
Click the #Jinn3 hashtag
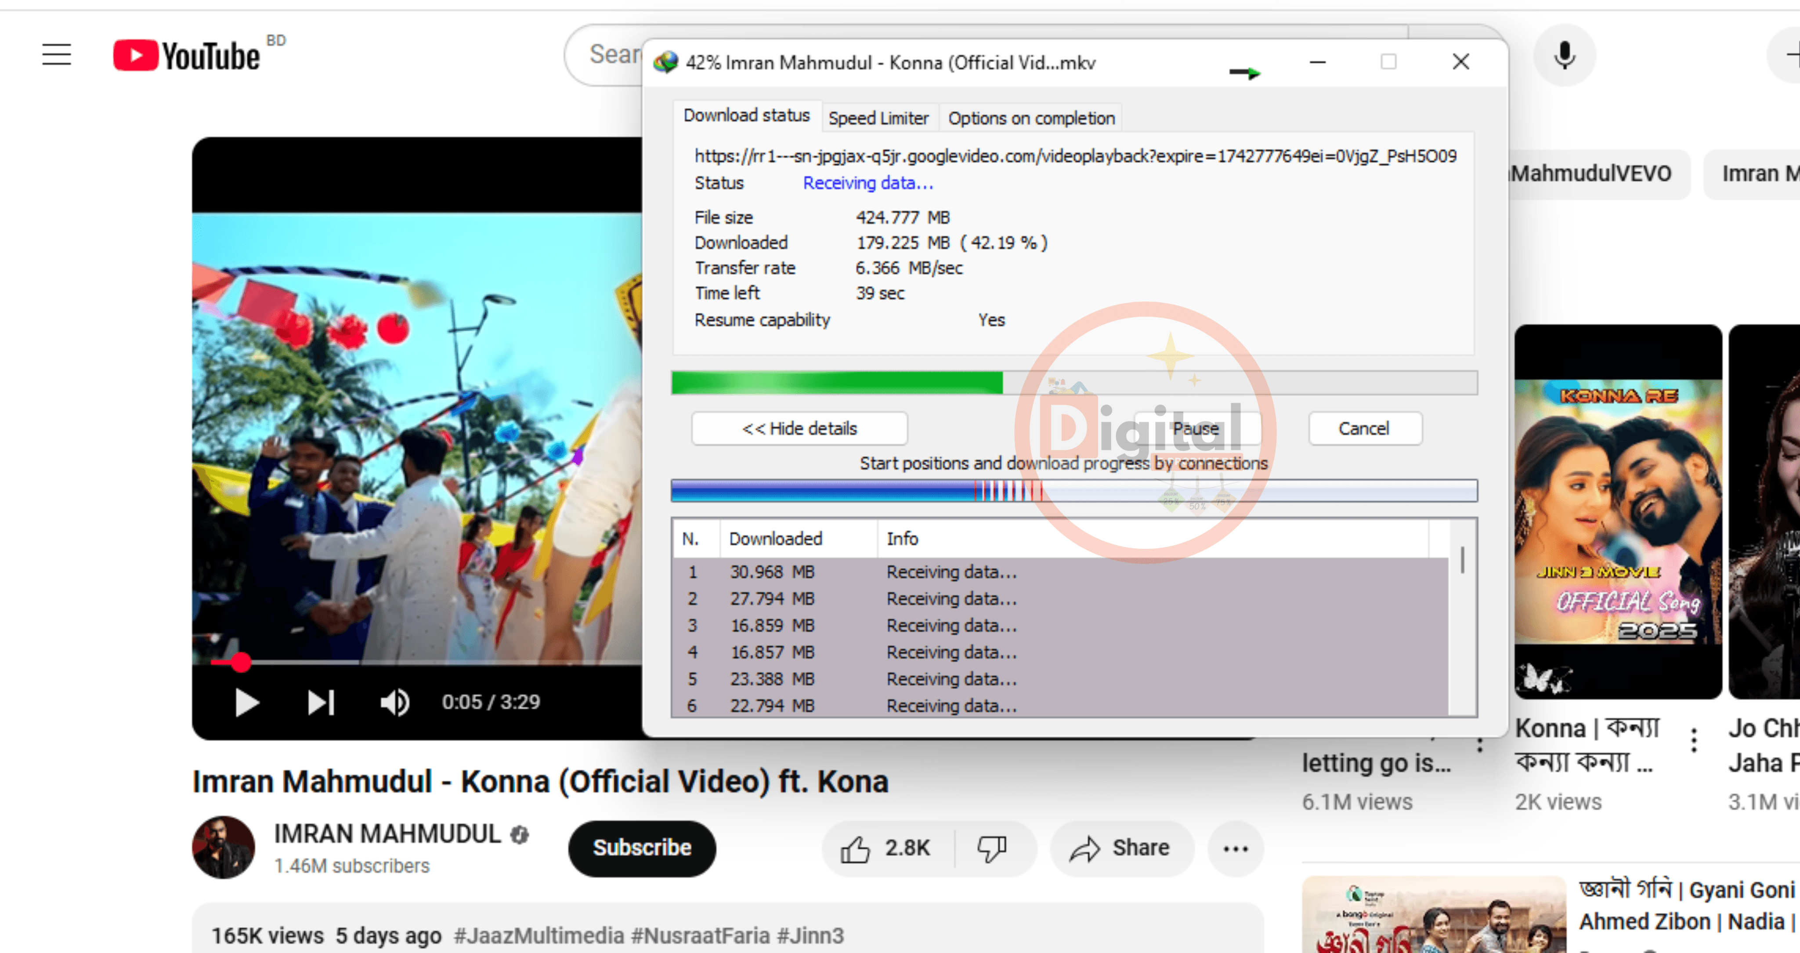810,935
